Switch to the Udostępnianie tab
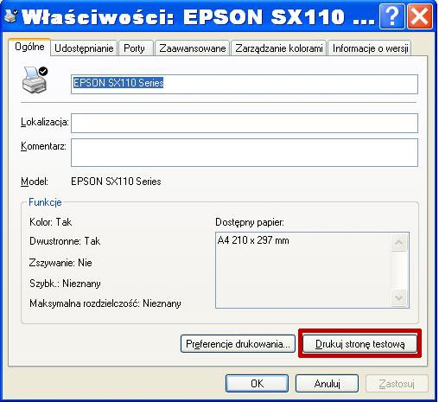 point(84,48)
